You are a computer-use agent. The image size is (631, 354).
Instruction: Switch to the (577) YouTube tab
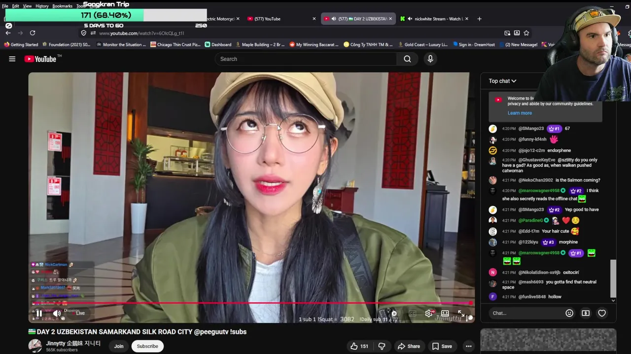pyautogui.click(x=278, y=19)
